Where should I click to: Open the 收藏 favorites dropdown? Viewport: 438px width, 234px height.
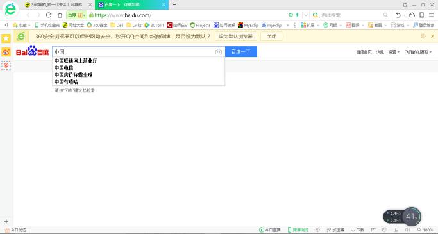coord(22,25)
